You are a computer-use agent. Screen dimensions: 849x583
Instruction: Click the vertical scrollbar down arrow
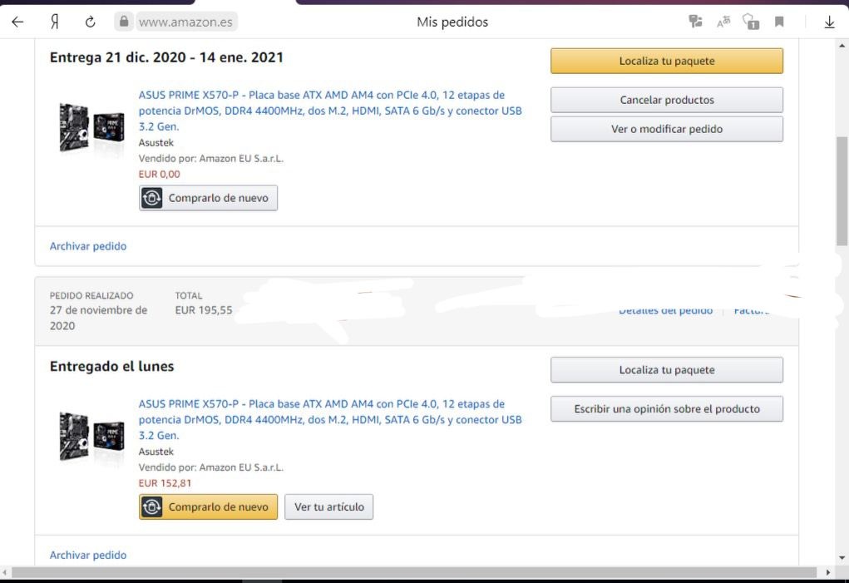(x=842, y=557)
